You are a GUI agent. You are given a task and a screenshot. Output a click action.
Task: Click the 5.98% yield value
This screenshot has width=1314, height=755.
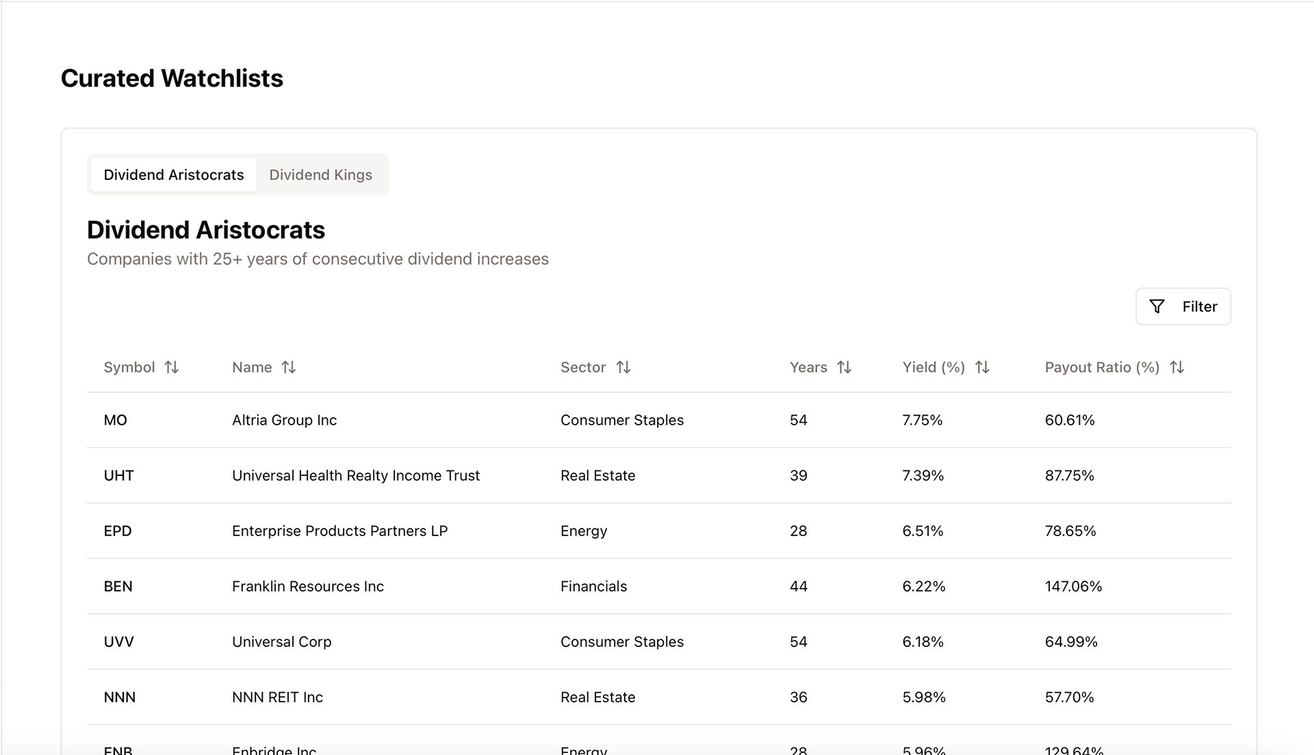pos(923,697)
